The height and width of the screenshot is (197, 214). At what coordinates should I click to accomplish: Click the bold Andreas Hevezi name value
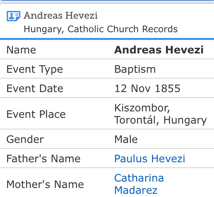[159, 50]
